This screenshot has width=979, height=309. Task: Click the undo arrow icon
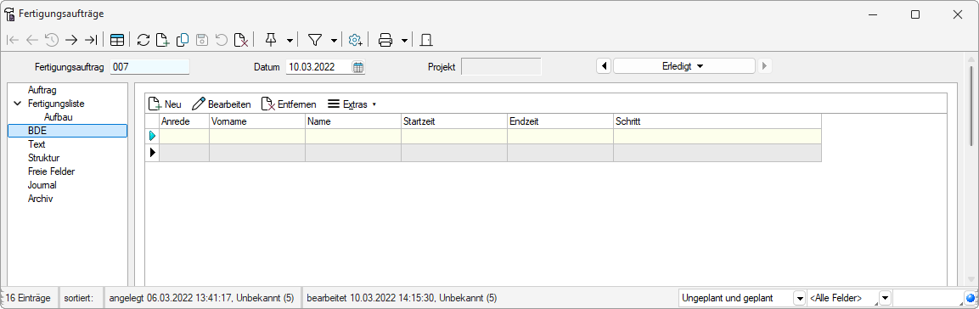coord(221,40)
